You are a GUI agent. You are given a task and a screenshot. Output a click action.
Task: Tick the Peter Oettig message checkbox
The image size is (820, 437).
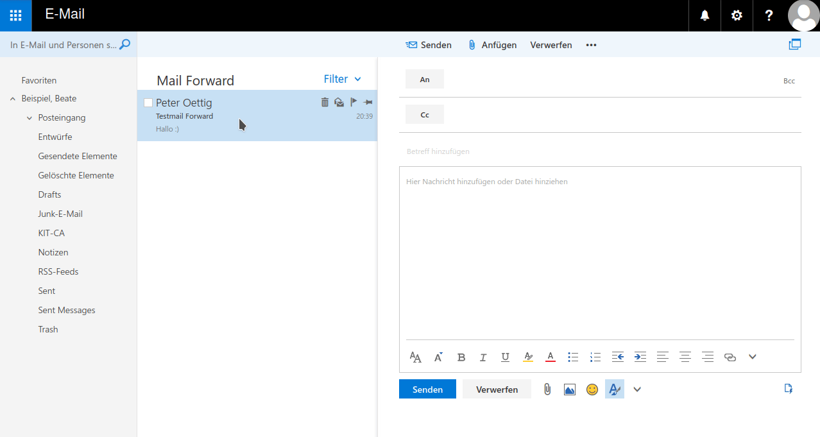tap(148, 103)
